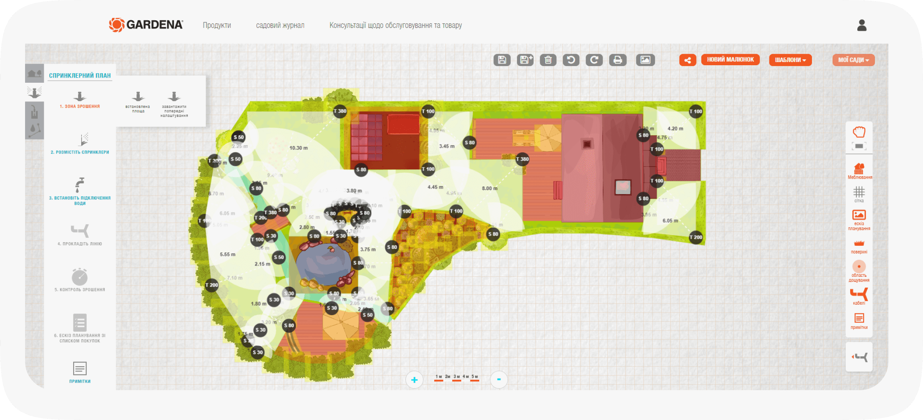Toggle the Меблювання furniture layer

(859, 171)
